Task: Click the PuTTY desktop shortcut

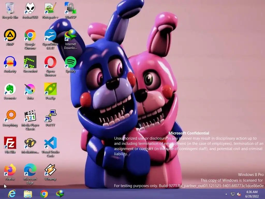Action: pos(50,118)
